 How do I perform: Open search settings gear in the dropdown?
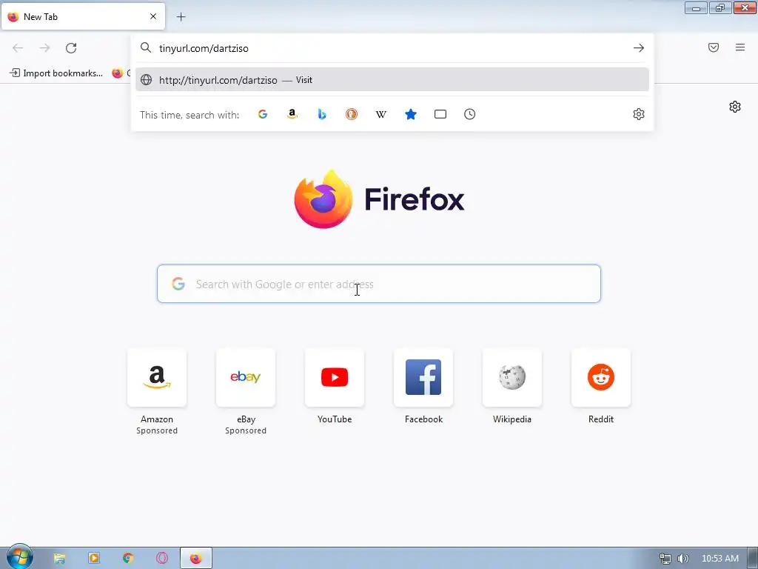639,114
